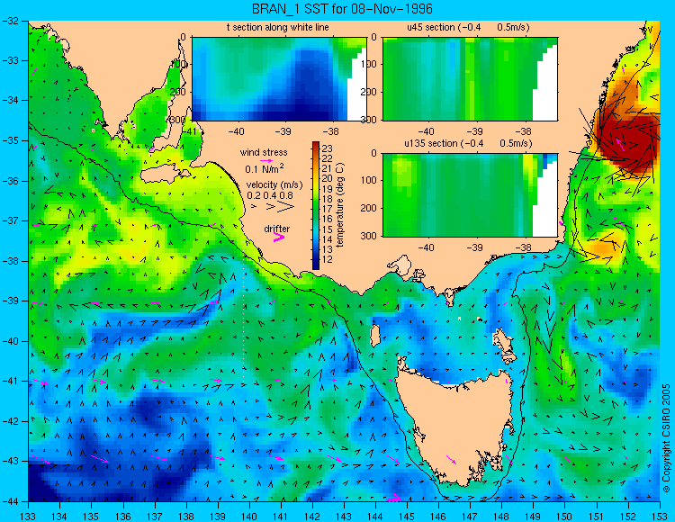
Task: Click longitude label 143 on bottom axis
Action: [x=344, y=516]
